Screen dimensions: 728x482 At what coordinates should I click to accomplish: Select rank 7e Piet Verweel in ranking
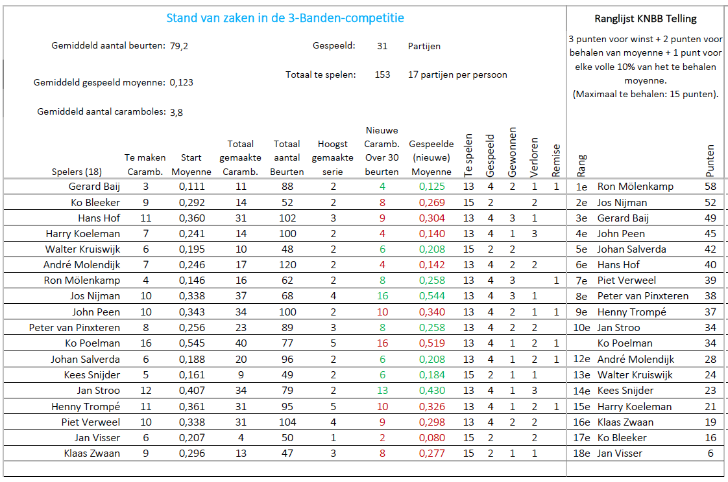[616, 281]
